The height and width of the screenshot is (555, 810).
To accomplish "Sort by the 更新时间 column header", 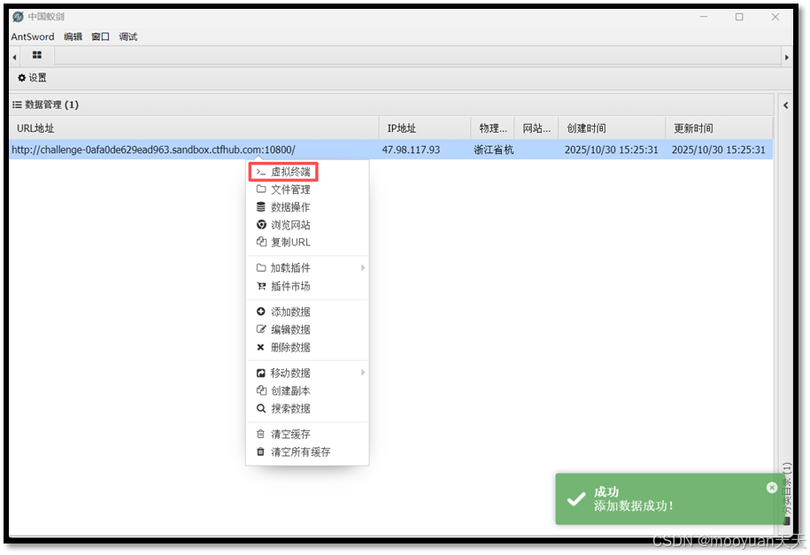I will point(719,128).
